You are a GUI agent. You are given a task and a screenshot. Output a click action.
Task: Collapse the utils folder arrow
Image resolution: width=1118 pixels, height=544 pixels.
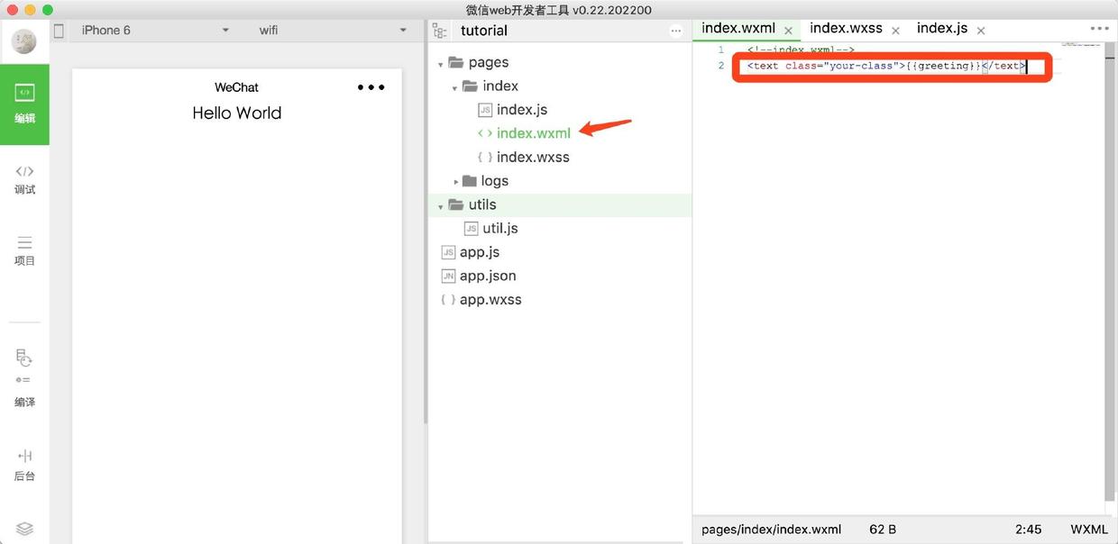tap(440, 206)
